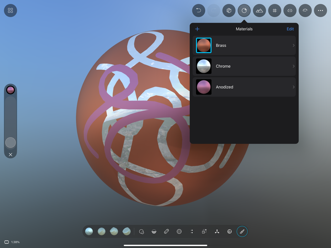
Task: Toggle symmetry mirroring
Action: tap(290, 10)
